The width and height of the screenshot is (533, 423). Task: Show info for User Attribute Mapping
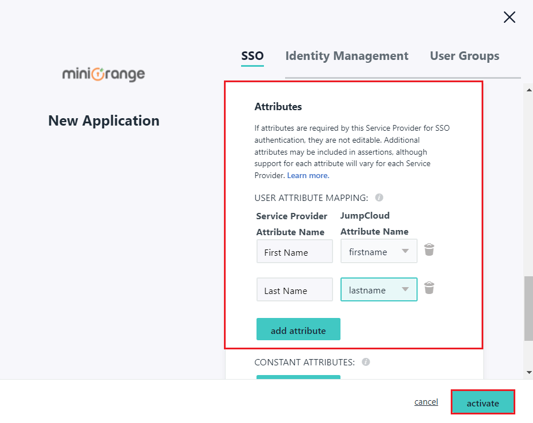379,198
